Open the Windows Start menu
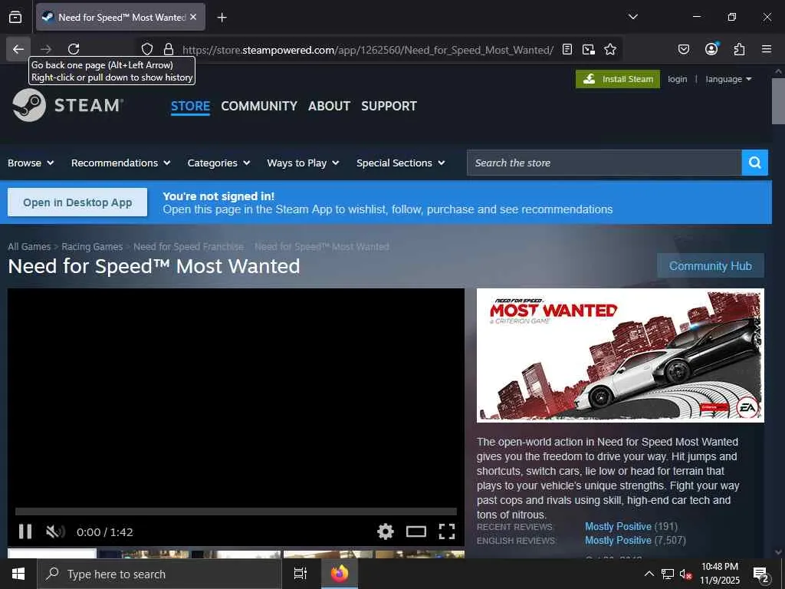Viewport: 785px width, 589px height. (18, 574)
